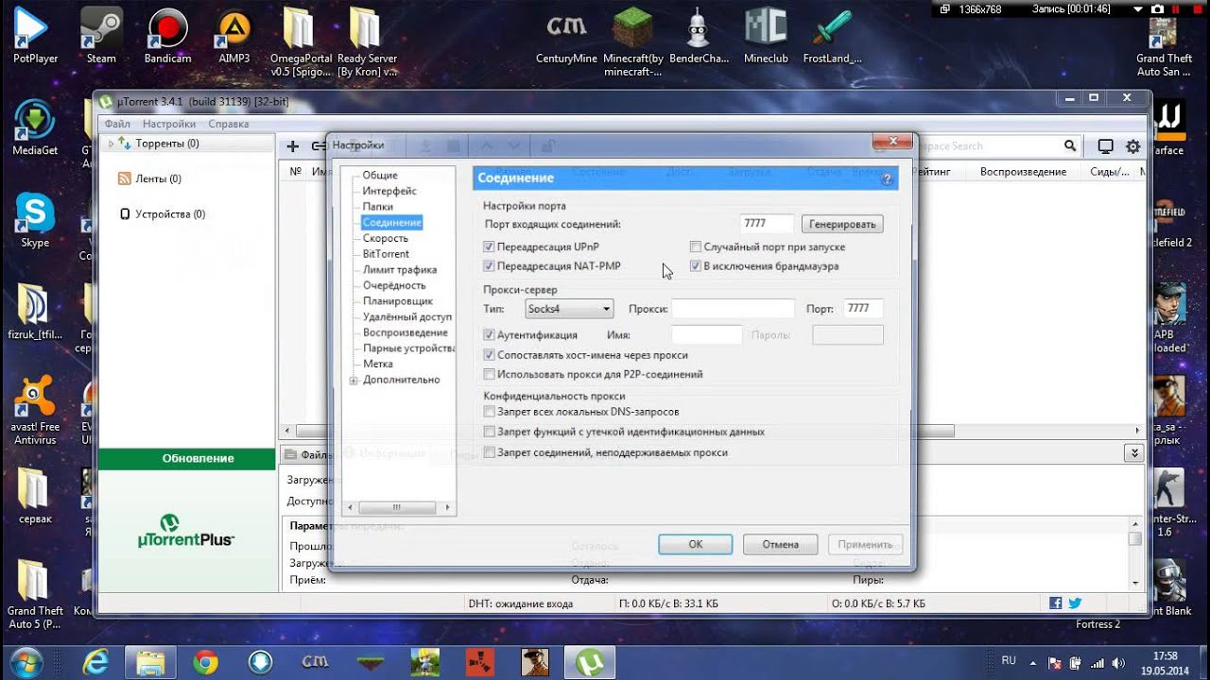Image resolution: width=1210 pixels, height=680 pixels.
Task: Click the collapse detail pane chevron button
Action: (x=1134, y=453)
